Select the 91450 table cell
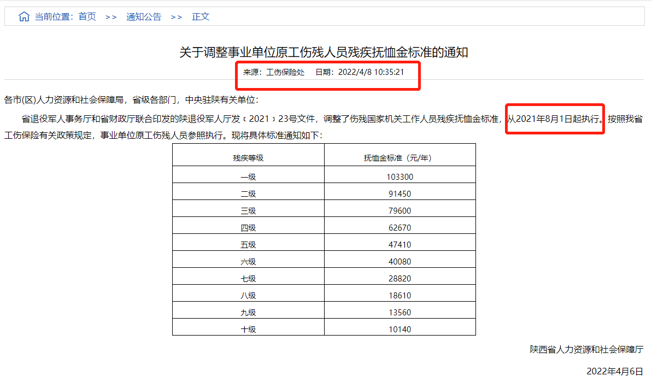652x382 pixels. [400, 192]
